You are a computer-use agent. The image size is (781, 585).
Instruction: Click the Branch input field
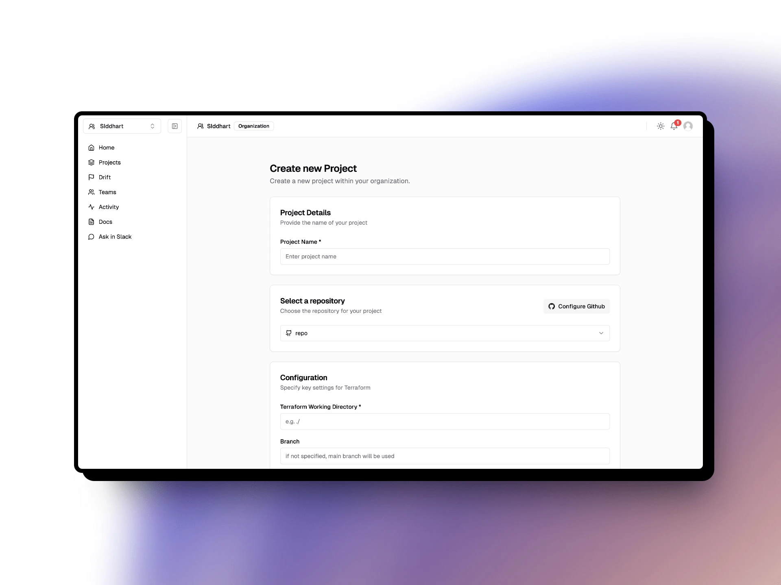tap(445, 455)
